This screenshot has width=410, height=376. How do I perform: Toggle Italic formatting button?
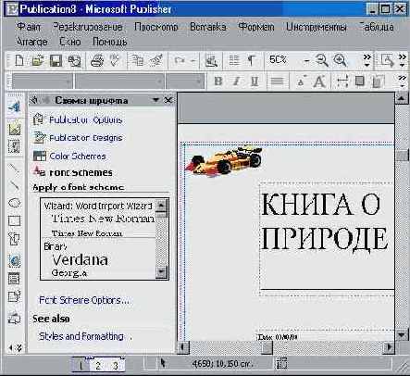[x=236, y=81]
